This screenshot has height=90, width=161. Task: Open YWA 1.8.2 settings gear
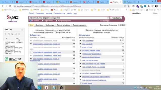point(22,30)
